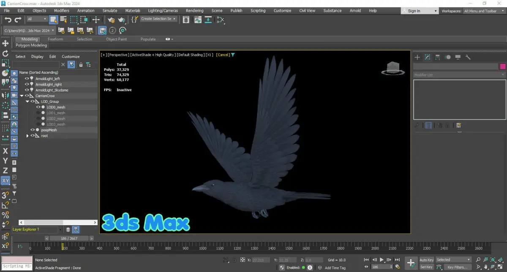Open the Utilities wrench panel tab
507x272 pixels.
pos(468,57)
